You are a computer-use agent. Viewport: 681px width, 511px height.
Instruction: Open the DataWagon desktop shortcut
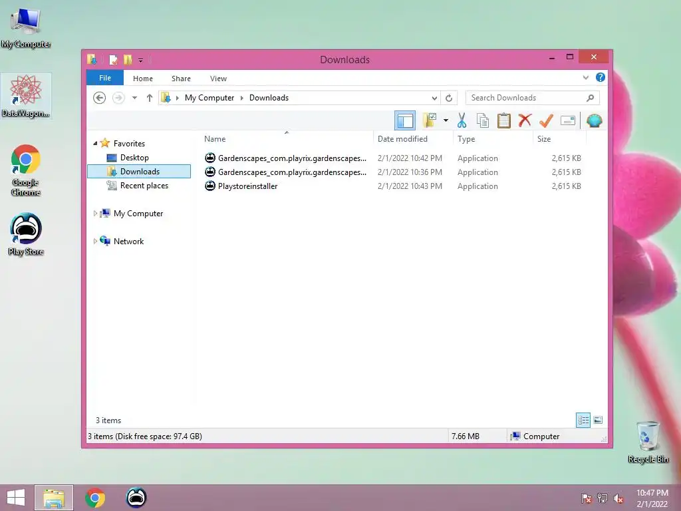pyautogui.click(x=26, y=96)
